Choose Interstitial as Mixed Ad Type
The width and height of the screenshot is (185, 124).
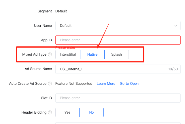68,55
